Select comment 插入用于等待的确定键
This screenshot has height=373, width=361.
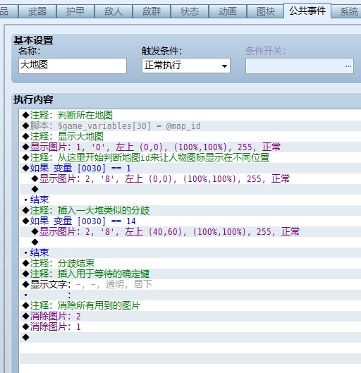pyautogui.click(x=190, y=274)
